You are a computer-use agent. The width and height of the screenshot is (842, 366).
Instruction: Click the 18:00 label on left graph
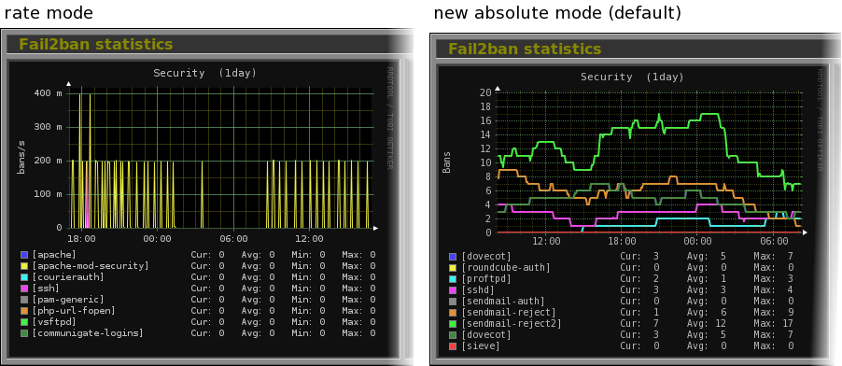tap(82, 239)
